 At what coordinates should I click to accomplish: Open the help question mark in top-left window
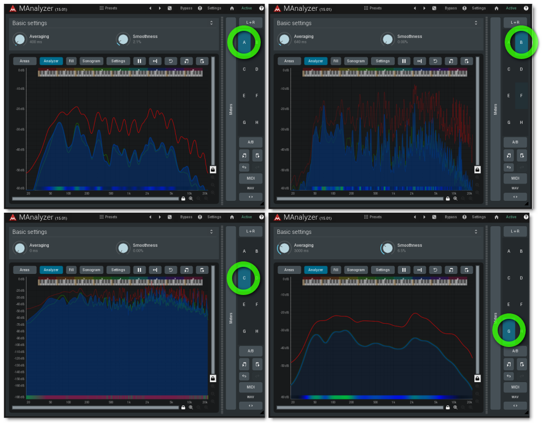[x=261, y=8]
